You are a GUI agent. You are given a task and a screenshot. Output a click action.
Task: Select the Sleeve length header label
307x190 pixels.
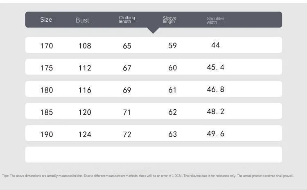pyautogui.click(x=169, y=20)
